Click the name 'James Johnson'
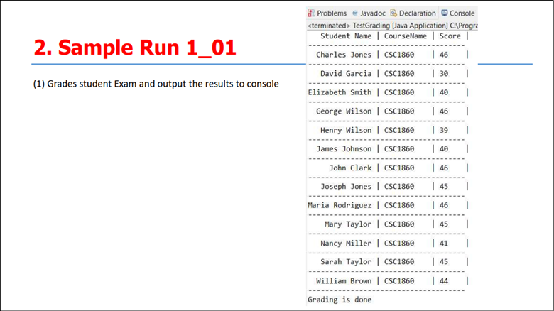Screen dimensions: 554x311 (x=344, y=149)
